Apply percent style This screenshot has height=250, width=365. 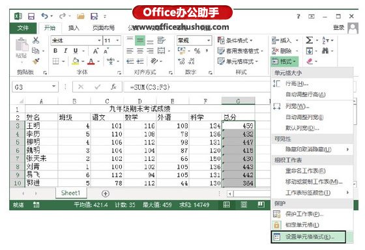coord(197,51)
